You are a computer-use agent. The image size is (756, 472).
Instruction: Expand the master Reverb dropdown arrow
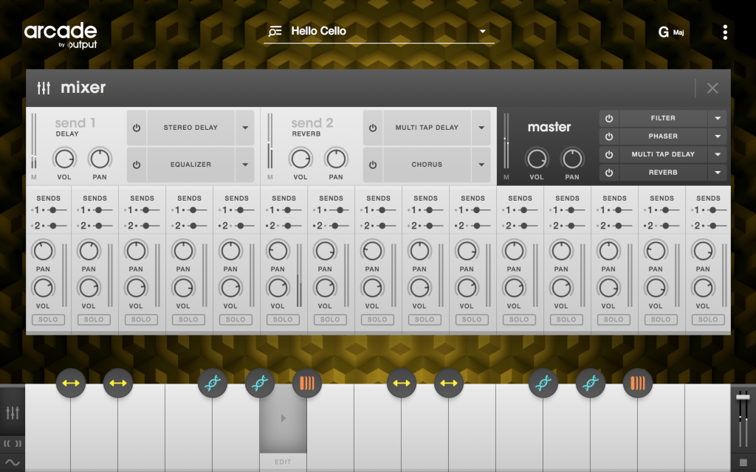(718, 173)
